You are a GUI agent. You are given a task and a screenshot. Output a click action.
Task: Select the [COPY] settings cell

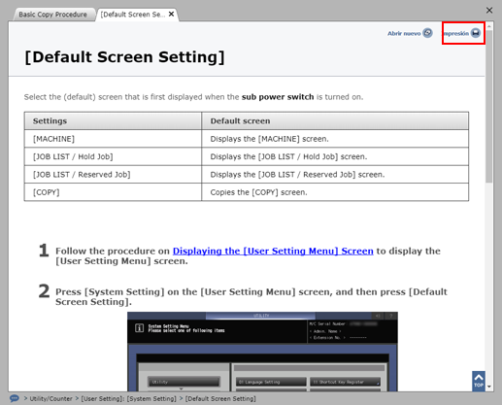tap(113, 192)
